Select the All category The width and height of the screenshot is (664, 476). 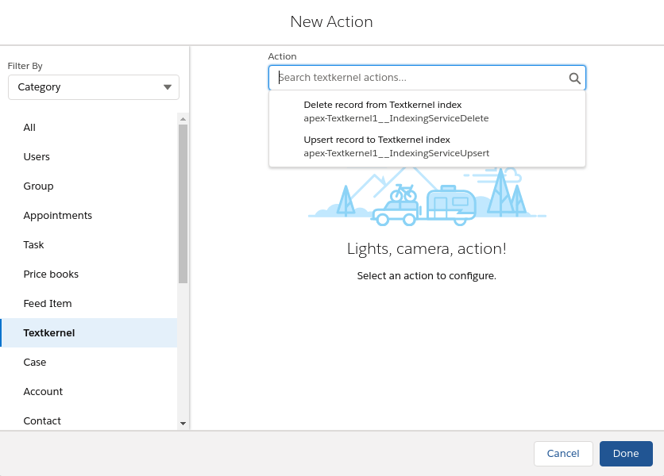[x=88, y=128]
